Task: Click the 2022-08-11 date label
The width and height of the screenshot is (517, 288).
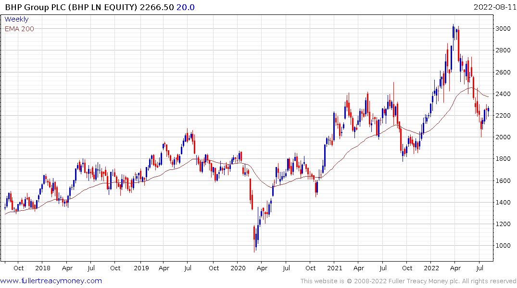Action: tap(495, 7)
